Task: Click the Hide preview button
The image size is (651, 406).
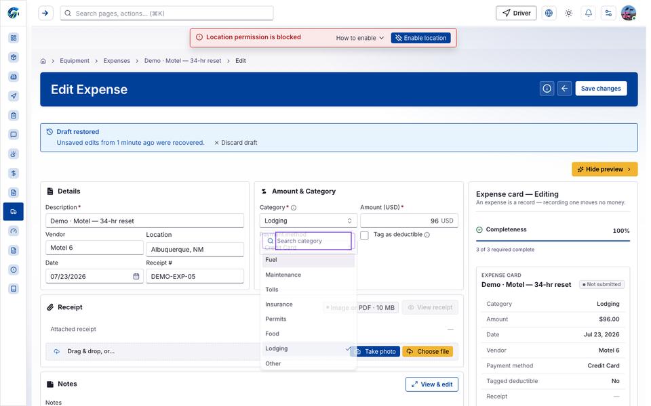Action: 604,169
